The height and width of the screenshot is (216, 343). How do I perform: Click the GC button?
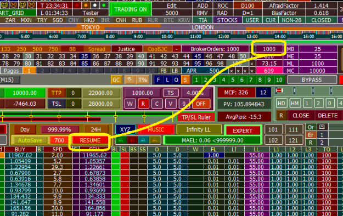pyautogui.click(x=116, y=80)
